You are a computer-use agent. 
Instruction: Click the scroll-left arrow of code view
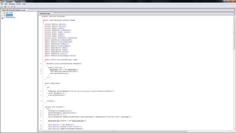(x=39, y=131)
